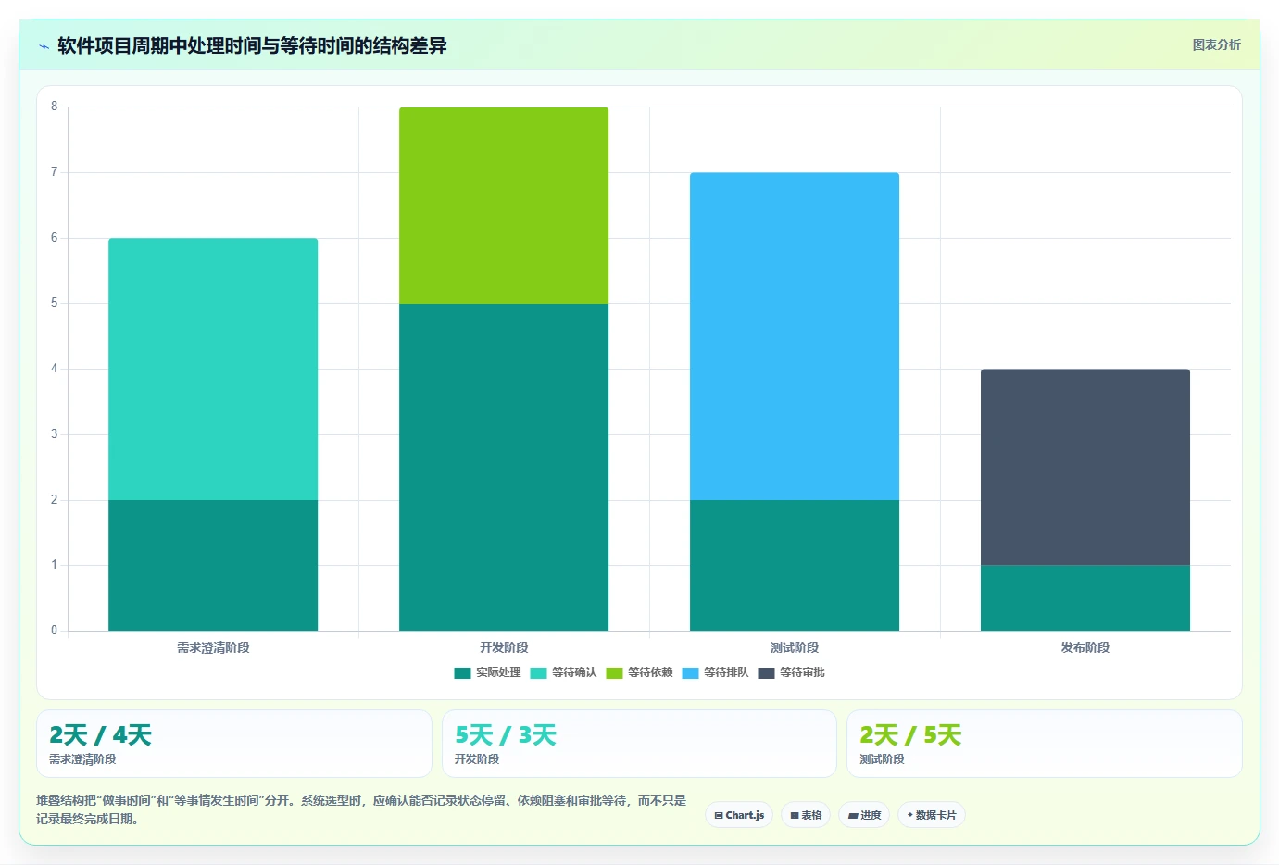Click the footnote text starting with 堆叠结构把
This screenshot has height=865, width=1279.
point(361,809)
